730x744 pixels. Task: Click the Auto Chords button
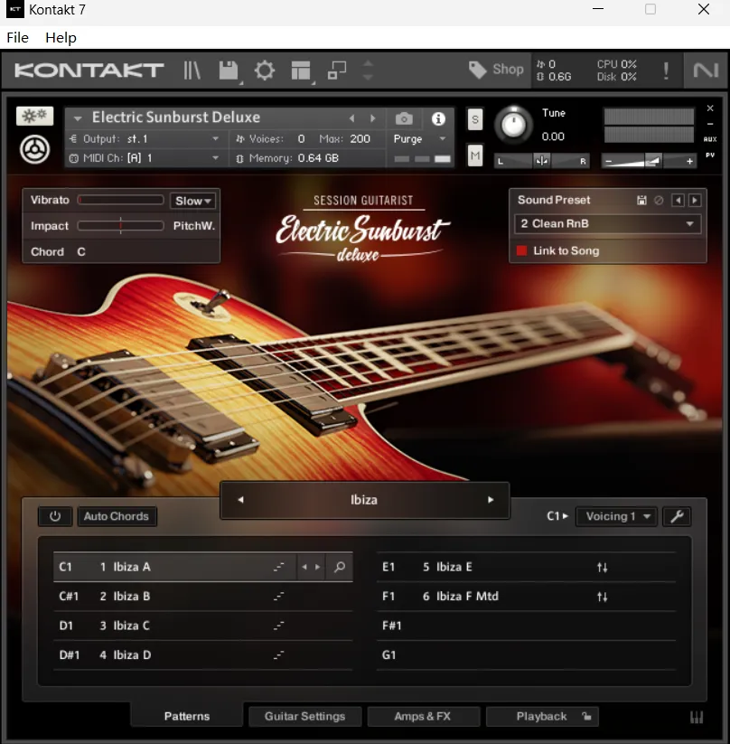pyautogui.click(x=116, y=516)
